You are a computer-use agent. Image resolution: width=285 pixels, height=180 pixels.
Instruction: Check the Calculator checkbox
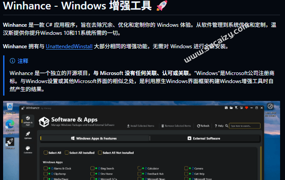(139, 168)
